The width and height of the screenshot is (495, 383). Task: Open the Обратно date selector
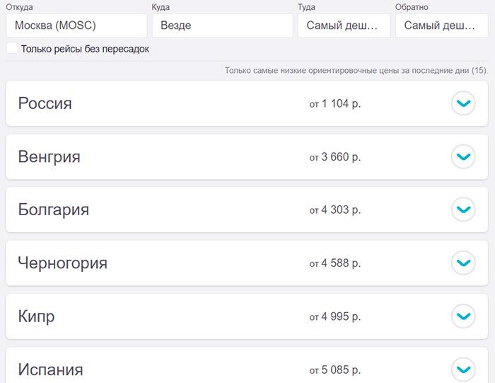coord(442,25)
